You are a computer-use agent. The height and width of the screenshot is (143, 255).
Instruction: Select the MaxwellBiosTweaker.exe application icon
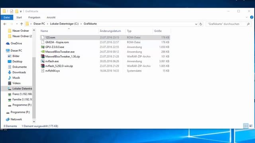(43, 52)
